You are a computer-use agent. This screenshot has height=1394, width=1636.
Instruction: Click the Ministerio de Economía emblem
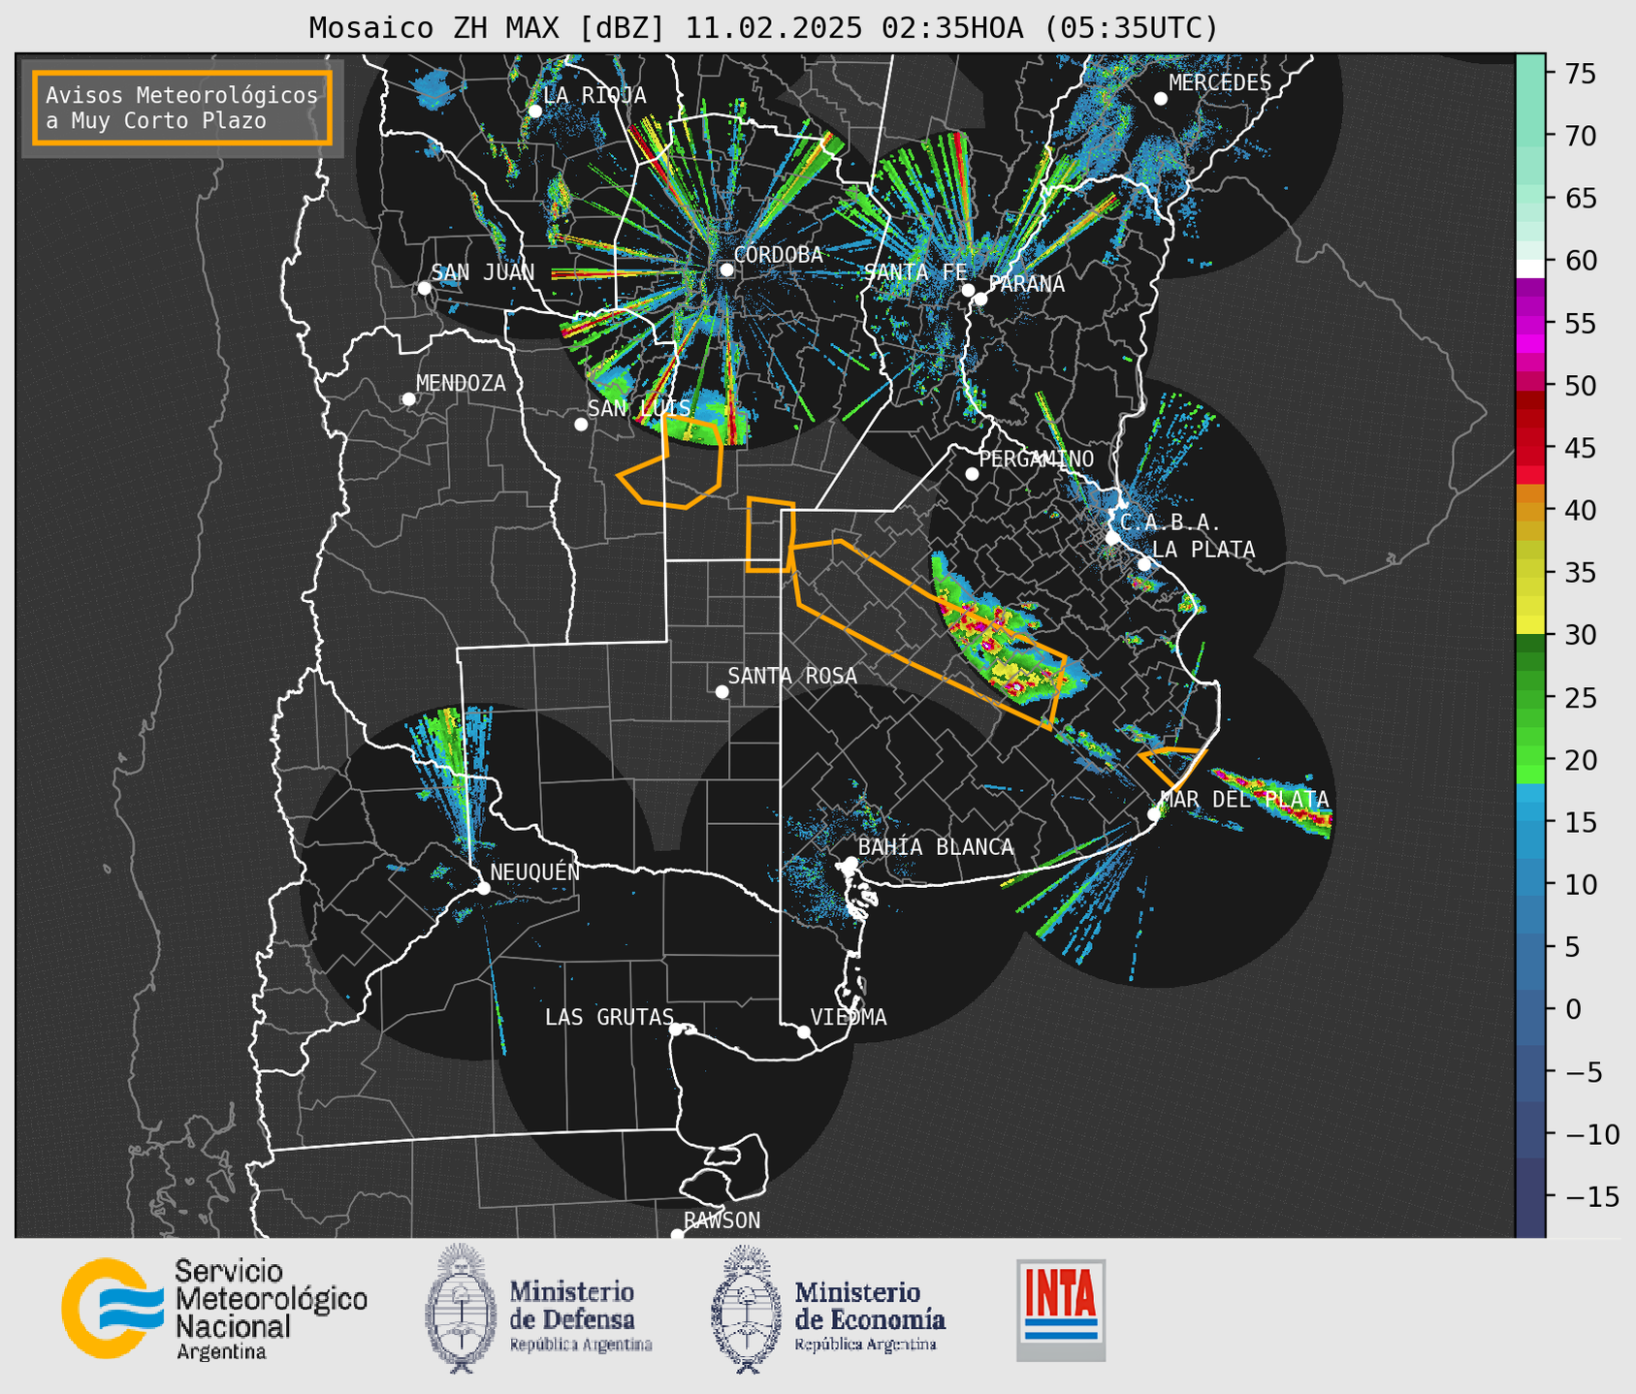click(x=746, y=1310)
